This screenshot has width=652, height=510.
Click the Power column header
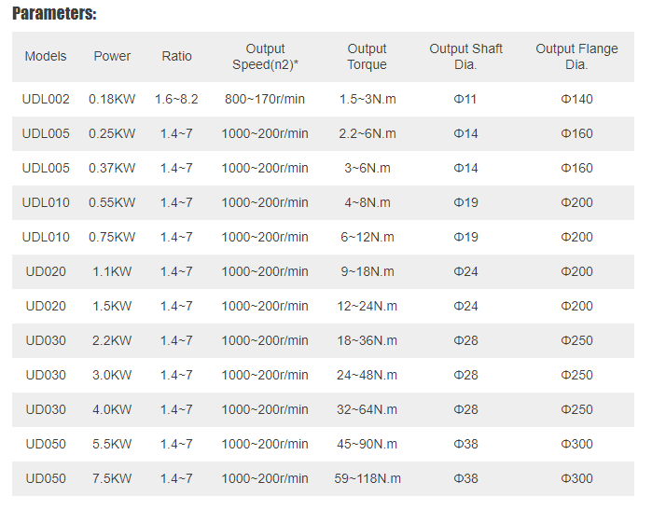click(x=112, y=56)
